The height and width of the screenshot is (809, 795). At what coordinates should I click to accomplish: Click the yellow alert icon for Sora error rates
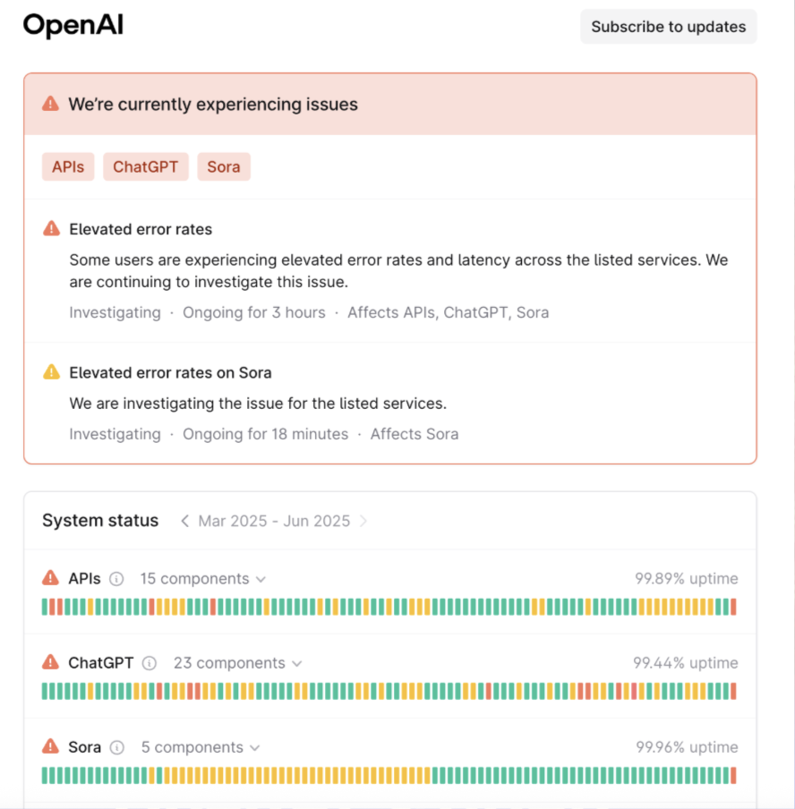pyautogui.click(x=52, y=372)
